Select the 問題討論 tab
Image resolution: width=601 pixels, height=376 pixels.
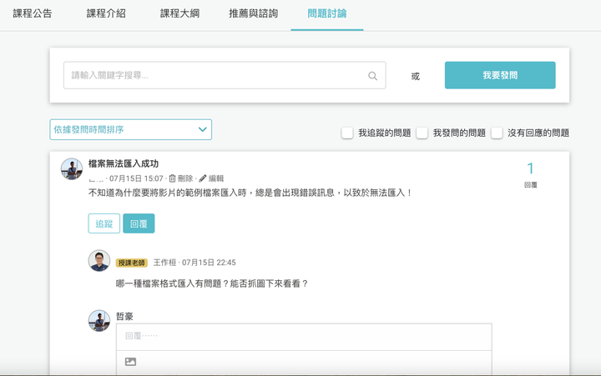[x=327, y=14]
